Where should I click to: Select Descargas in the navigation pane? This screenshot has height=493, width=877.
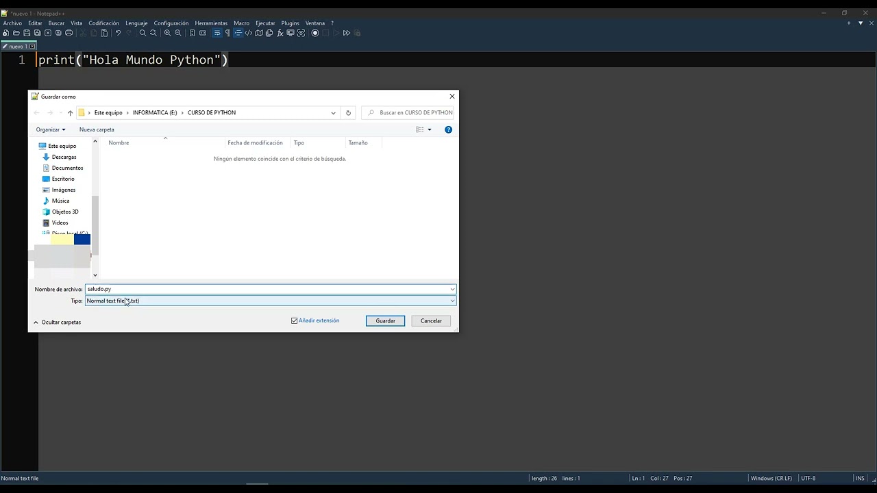pos(64,157)
